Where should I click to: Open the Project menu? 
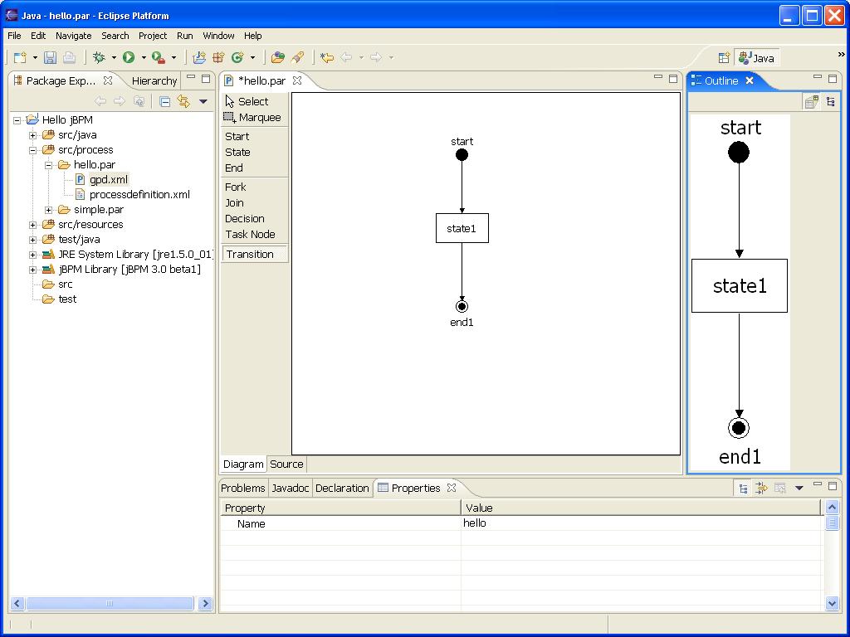click(153, 36)
